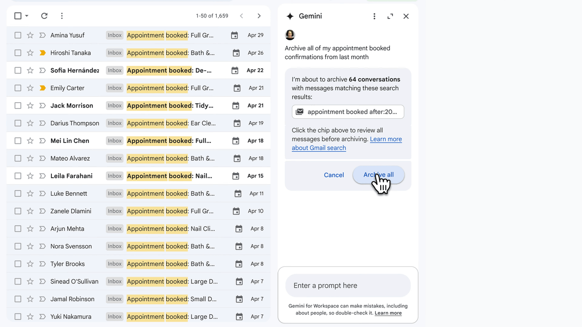Mark Darius Thompson email as important
582x327 pixels.
[x=42, y=123]
